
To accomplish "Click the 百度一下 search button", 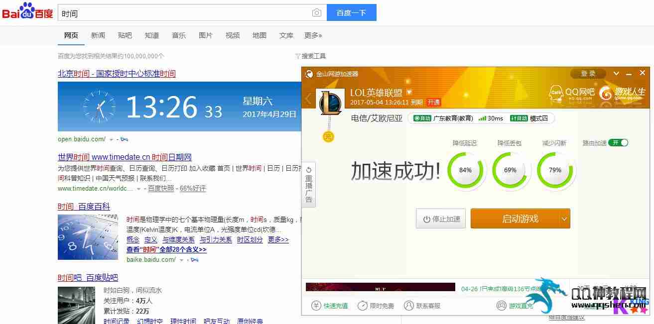I will click(352, 13).
